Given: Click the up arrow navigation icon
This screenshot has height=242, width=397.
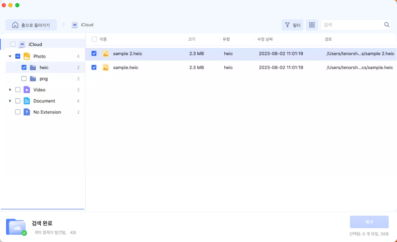Looking at the screenshot, I should pos(64,25).
